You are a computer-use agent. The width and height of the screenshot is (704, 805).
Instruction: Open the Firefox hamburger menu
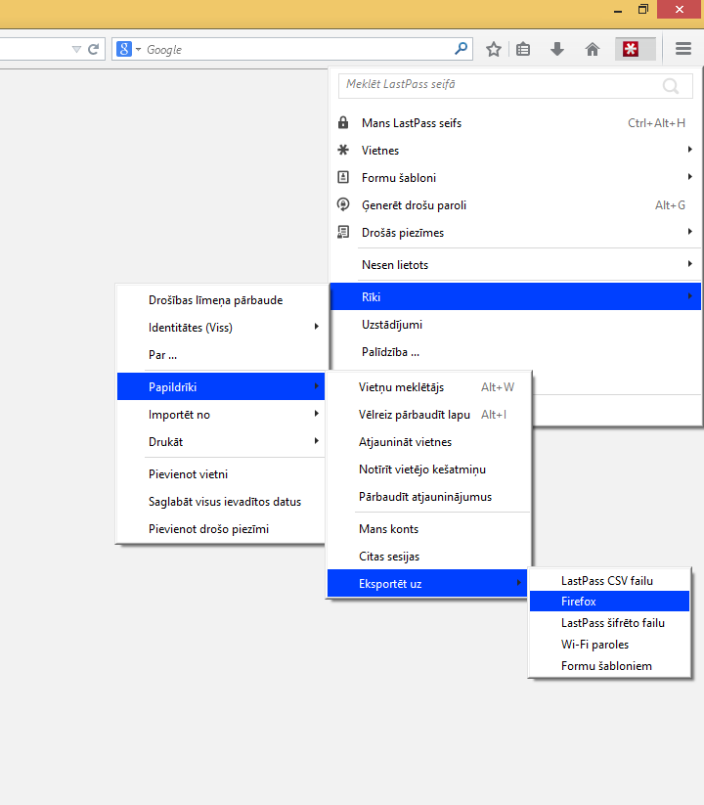click(682, 49)
